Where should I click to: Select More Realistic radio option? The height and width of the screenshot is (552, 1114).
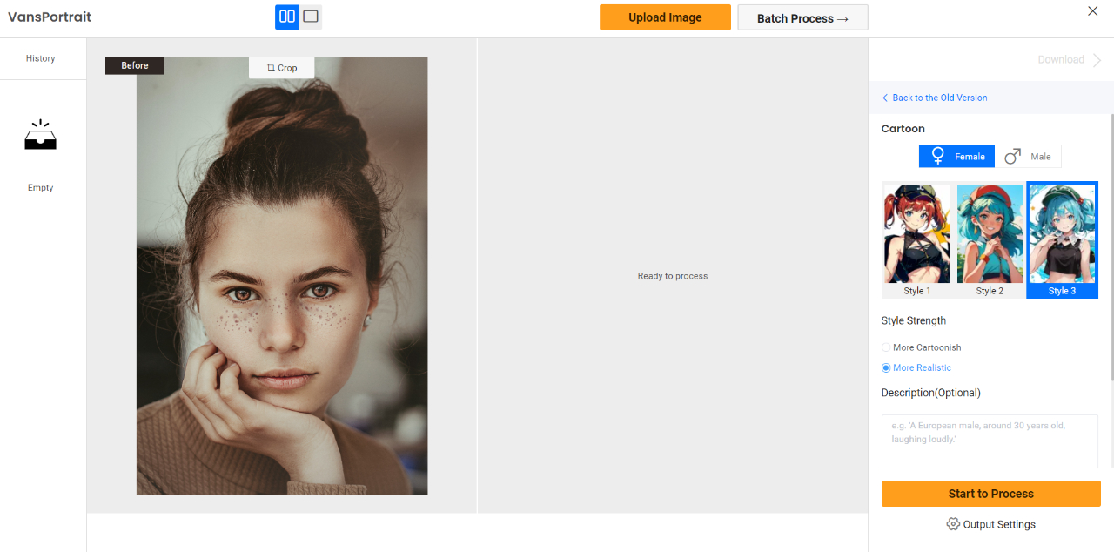[x=916, y=367]
